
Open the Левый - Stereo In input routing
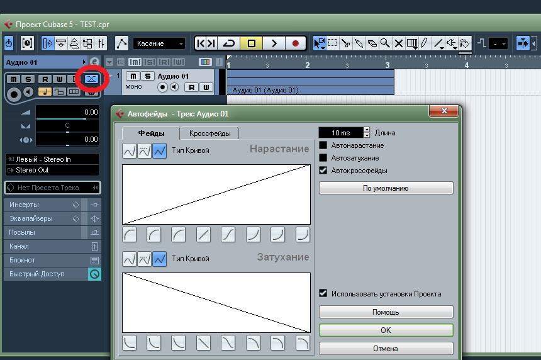[x=52, y=159]
